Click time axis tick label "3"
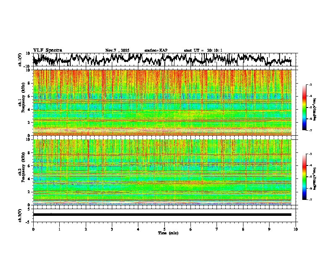Screen dimensions: 333x257 112,229
